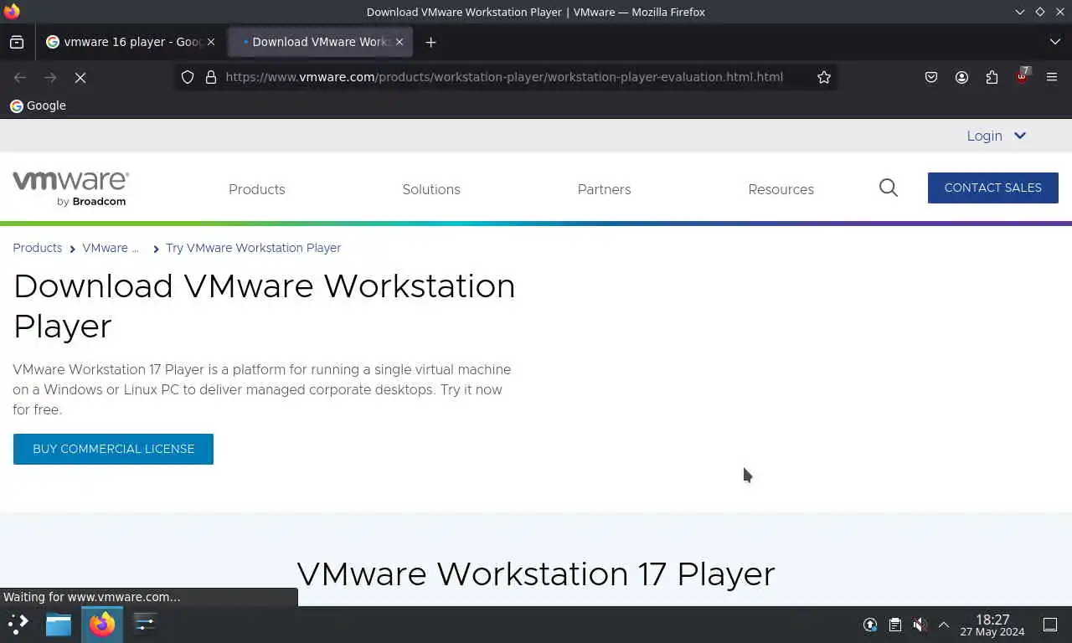
Task: Click the VMware site search magnifier icon
Action: coord(889,188)
